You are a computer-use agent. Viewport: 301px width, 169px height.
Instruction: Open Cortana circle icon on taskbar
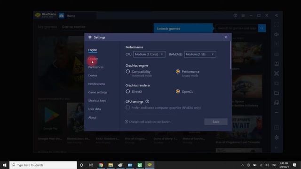(81, 165)
